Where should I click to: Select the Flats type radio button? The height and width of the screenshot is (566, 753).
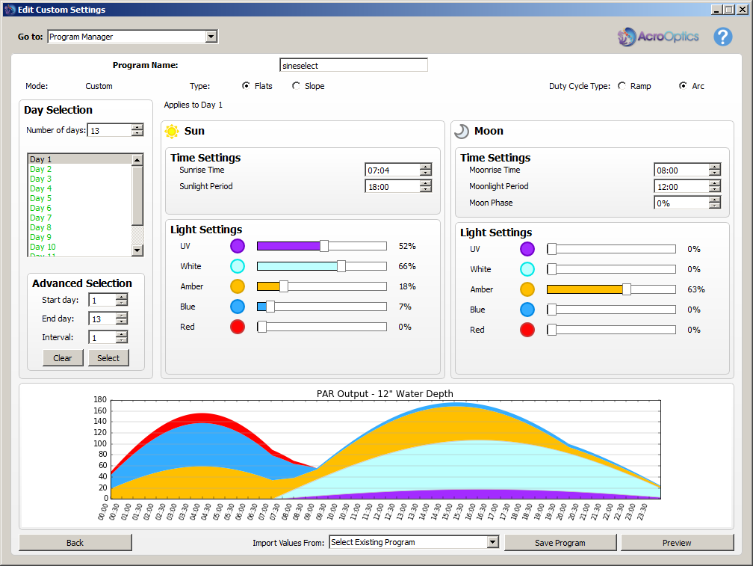(246, 85)
